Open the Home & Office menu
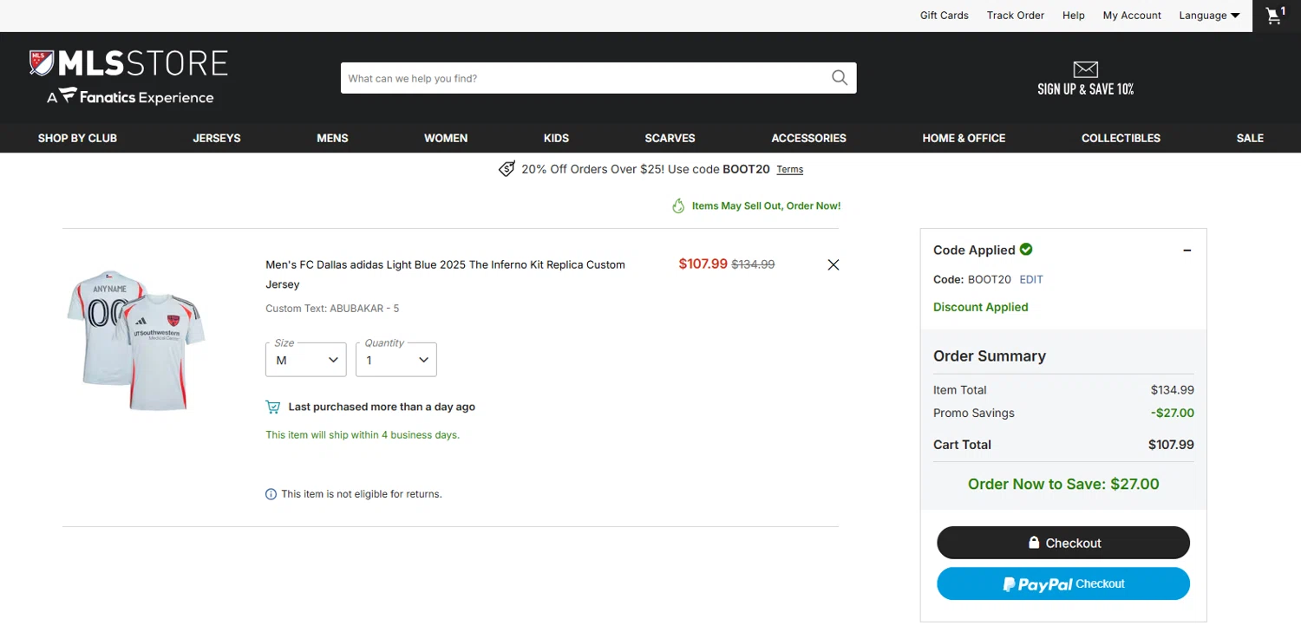Image resolution: width=1301 pixels, height=632 pixels. (964, 138)
